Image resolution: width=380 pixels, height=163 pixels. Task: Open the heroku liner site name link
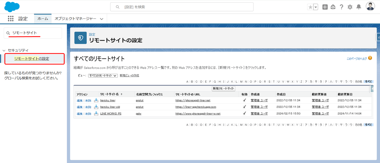pos(108,100)
